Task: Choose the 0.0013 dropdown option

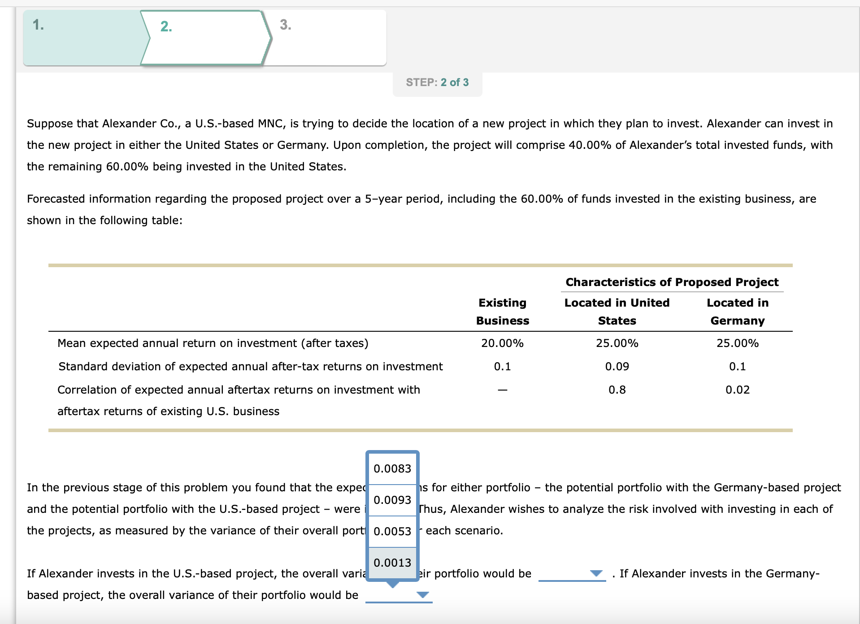Action: click(x=392, y=563)
